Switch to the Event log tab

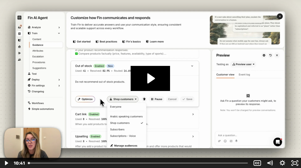pyautogui.click(x=244, y=75)
